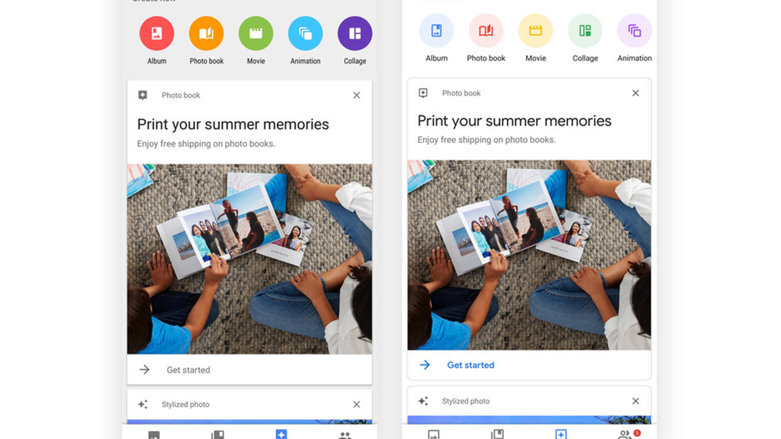This screenshot has height=439, width=781.
Task: Dismiss the Photo book card on left screen
Action: (357, 95)
